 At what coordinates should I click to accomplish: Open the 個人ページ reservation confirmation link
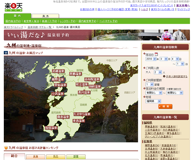coord(118,10)
